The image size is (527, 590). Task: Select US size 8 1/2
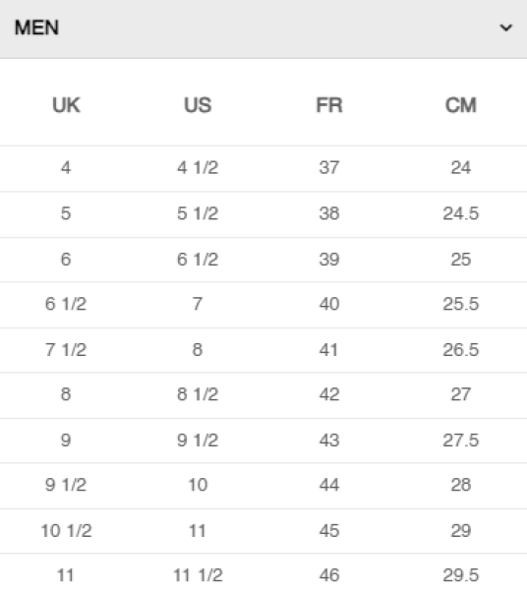coord(198,394)
